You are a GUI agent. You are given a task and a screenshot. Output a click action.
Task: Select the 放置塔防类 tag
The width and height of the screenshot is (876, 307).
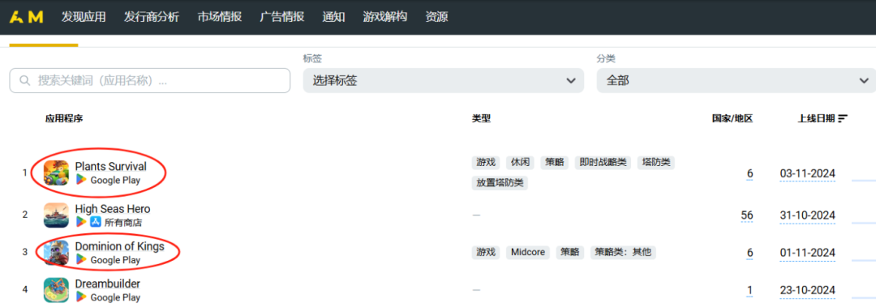(x=500, y=182)
